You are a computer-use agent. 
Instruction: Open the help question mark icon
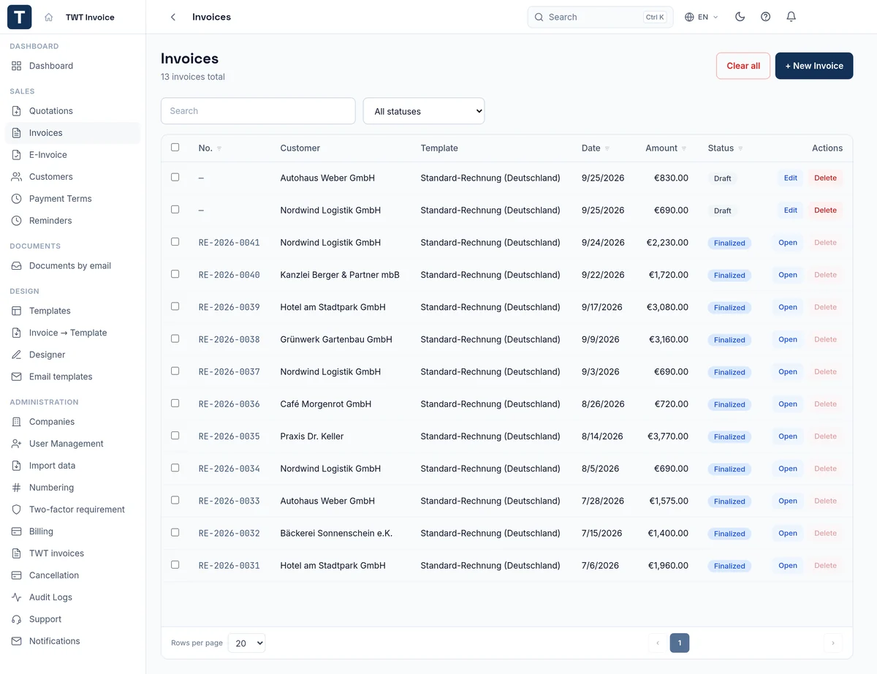pyautogui.click(x=765, y=17)
